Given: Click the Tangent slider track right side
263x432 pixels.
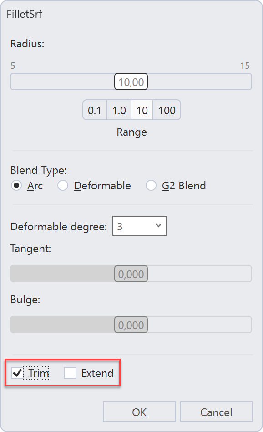Looking at the screenshot, I should (x=200, y=274).
